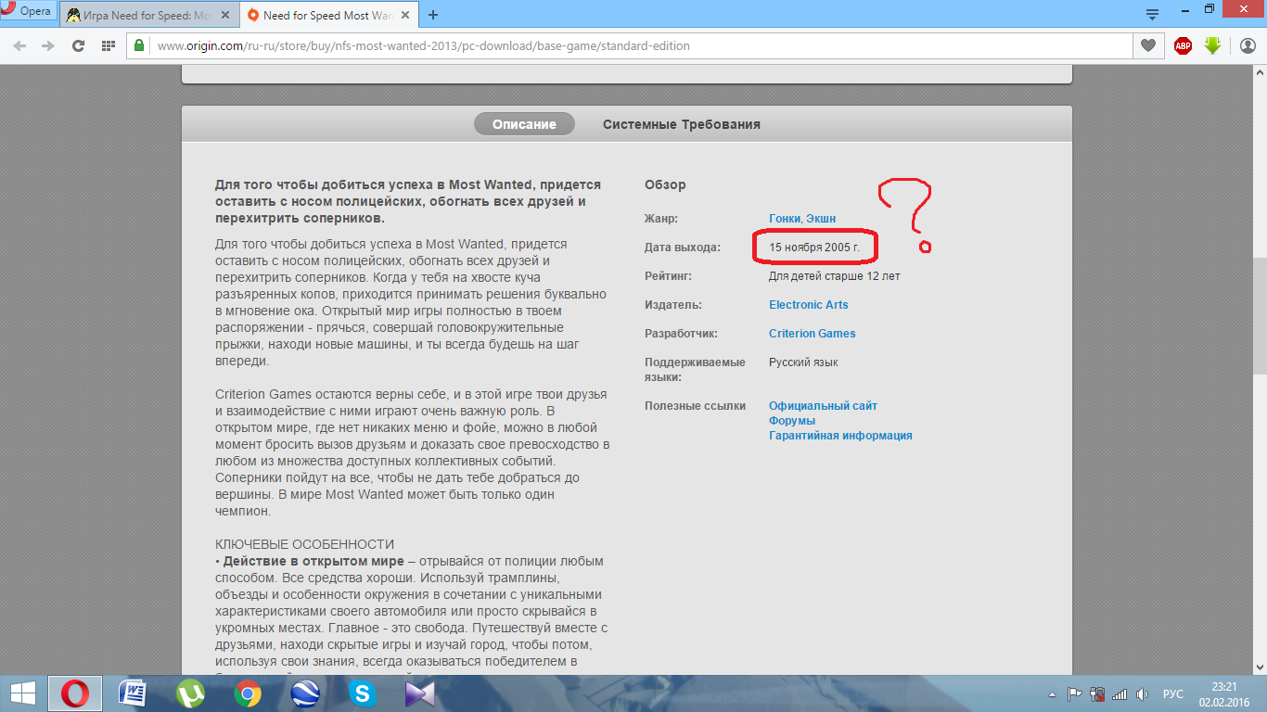
Task: Click the 'КЛЮЧЕВЫЕ ОСОБЕННОСТИ' heading
Action: tap(305, 544)
